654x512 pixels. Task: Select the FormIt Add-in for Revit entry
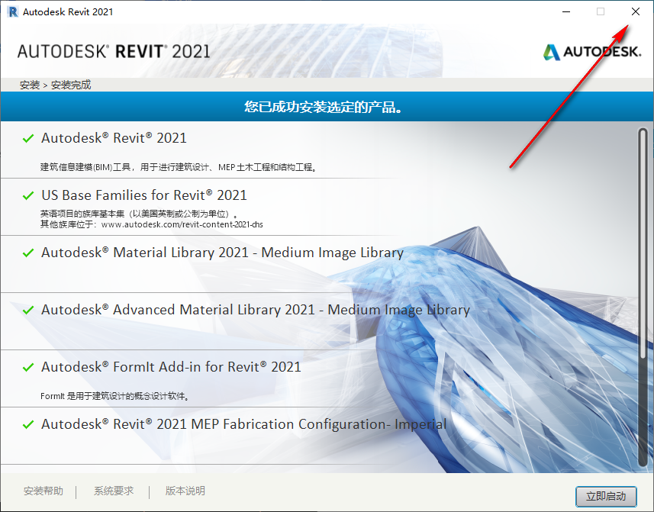point(171,367)
